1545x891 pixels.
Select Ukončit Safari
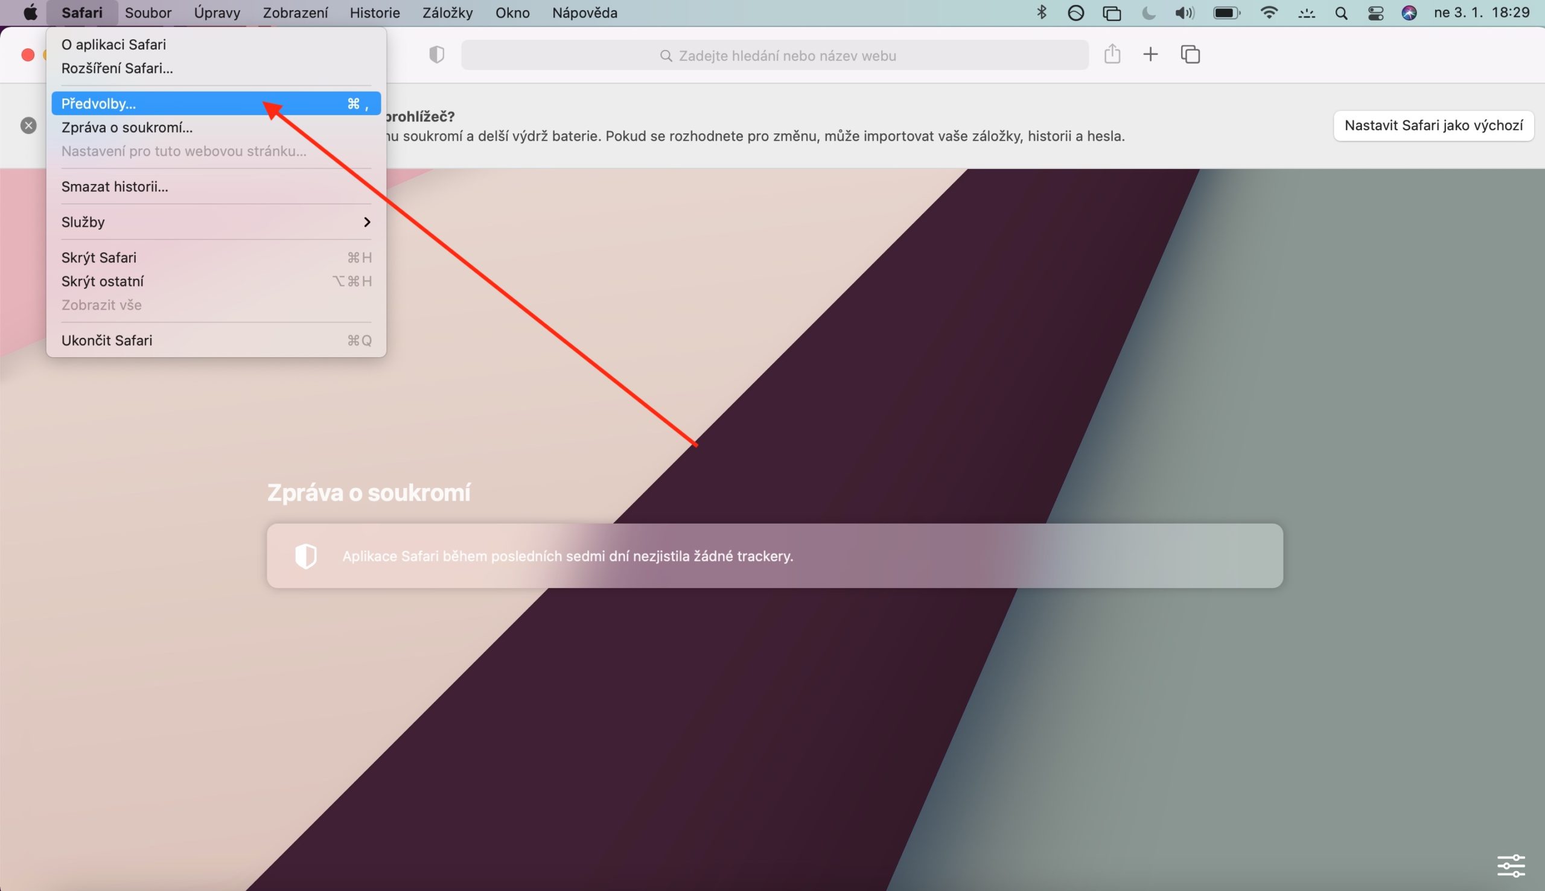(216, 340)
